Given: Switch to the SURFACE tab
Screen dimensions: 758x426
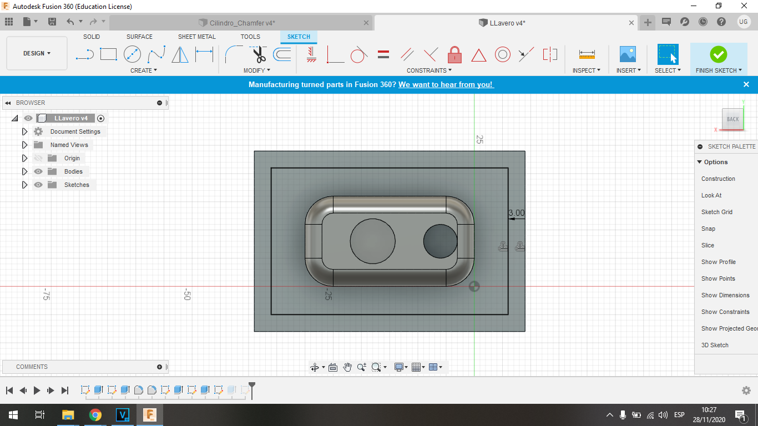Looking at the screenshot, I should point(139,37).
